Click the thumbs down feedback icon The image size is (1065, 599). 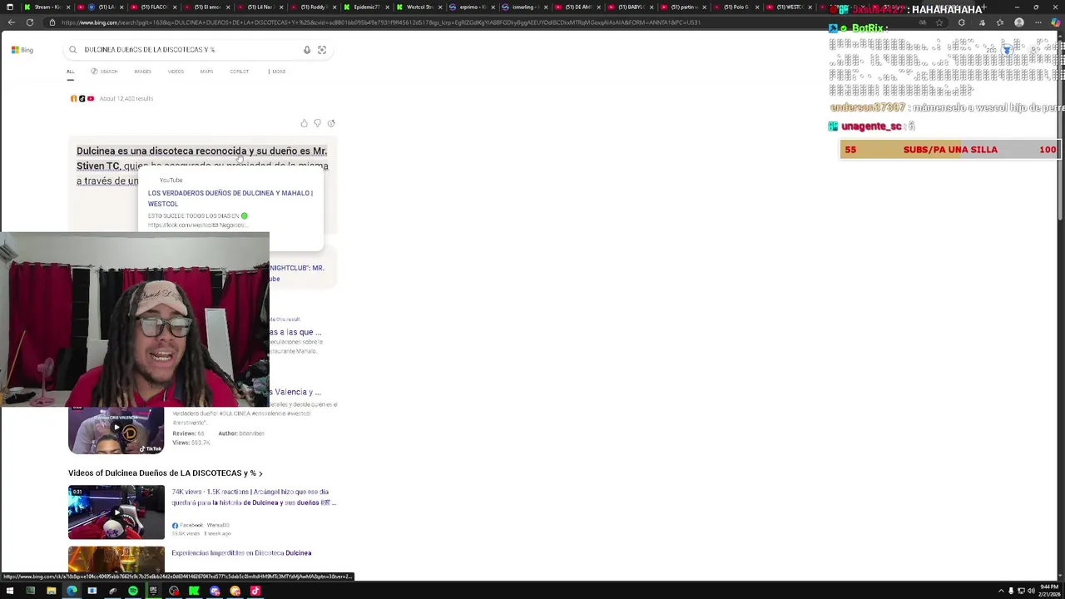317,123
